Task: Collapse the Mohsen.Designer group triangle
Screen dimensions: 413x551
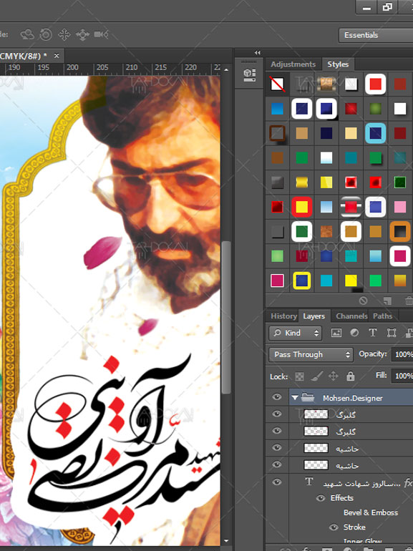Action: (295, 398)
